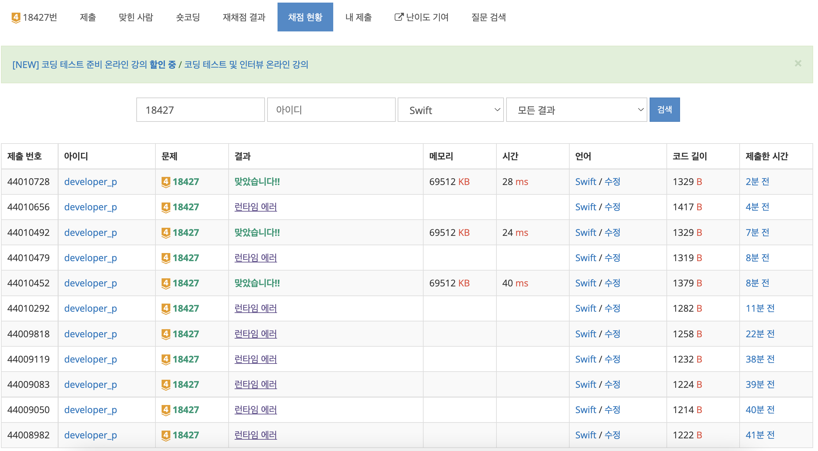Click the gold badge in submission 44010452 row
The height and width of the screenshot is (451, 818).
tap(166, 283)
